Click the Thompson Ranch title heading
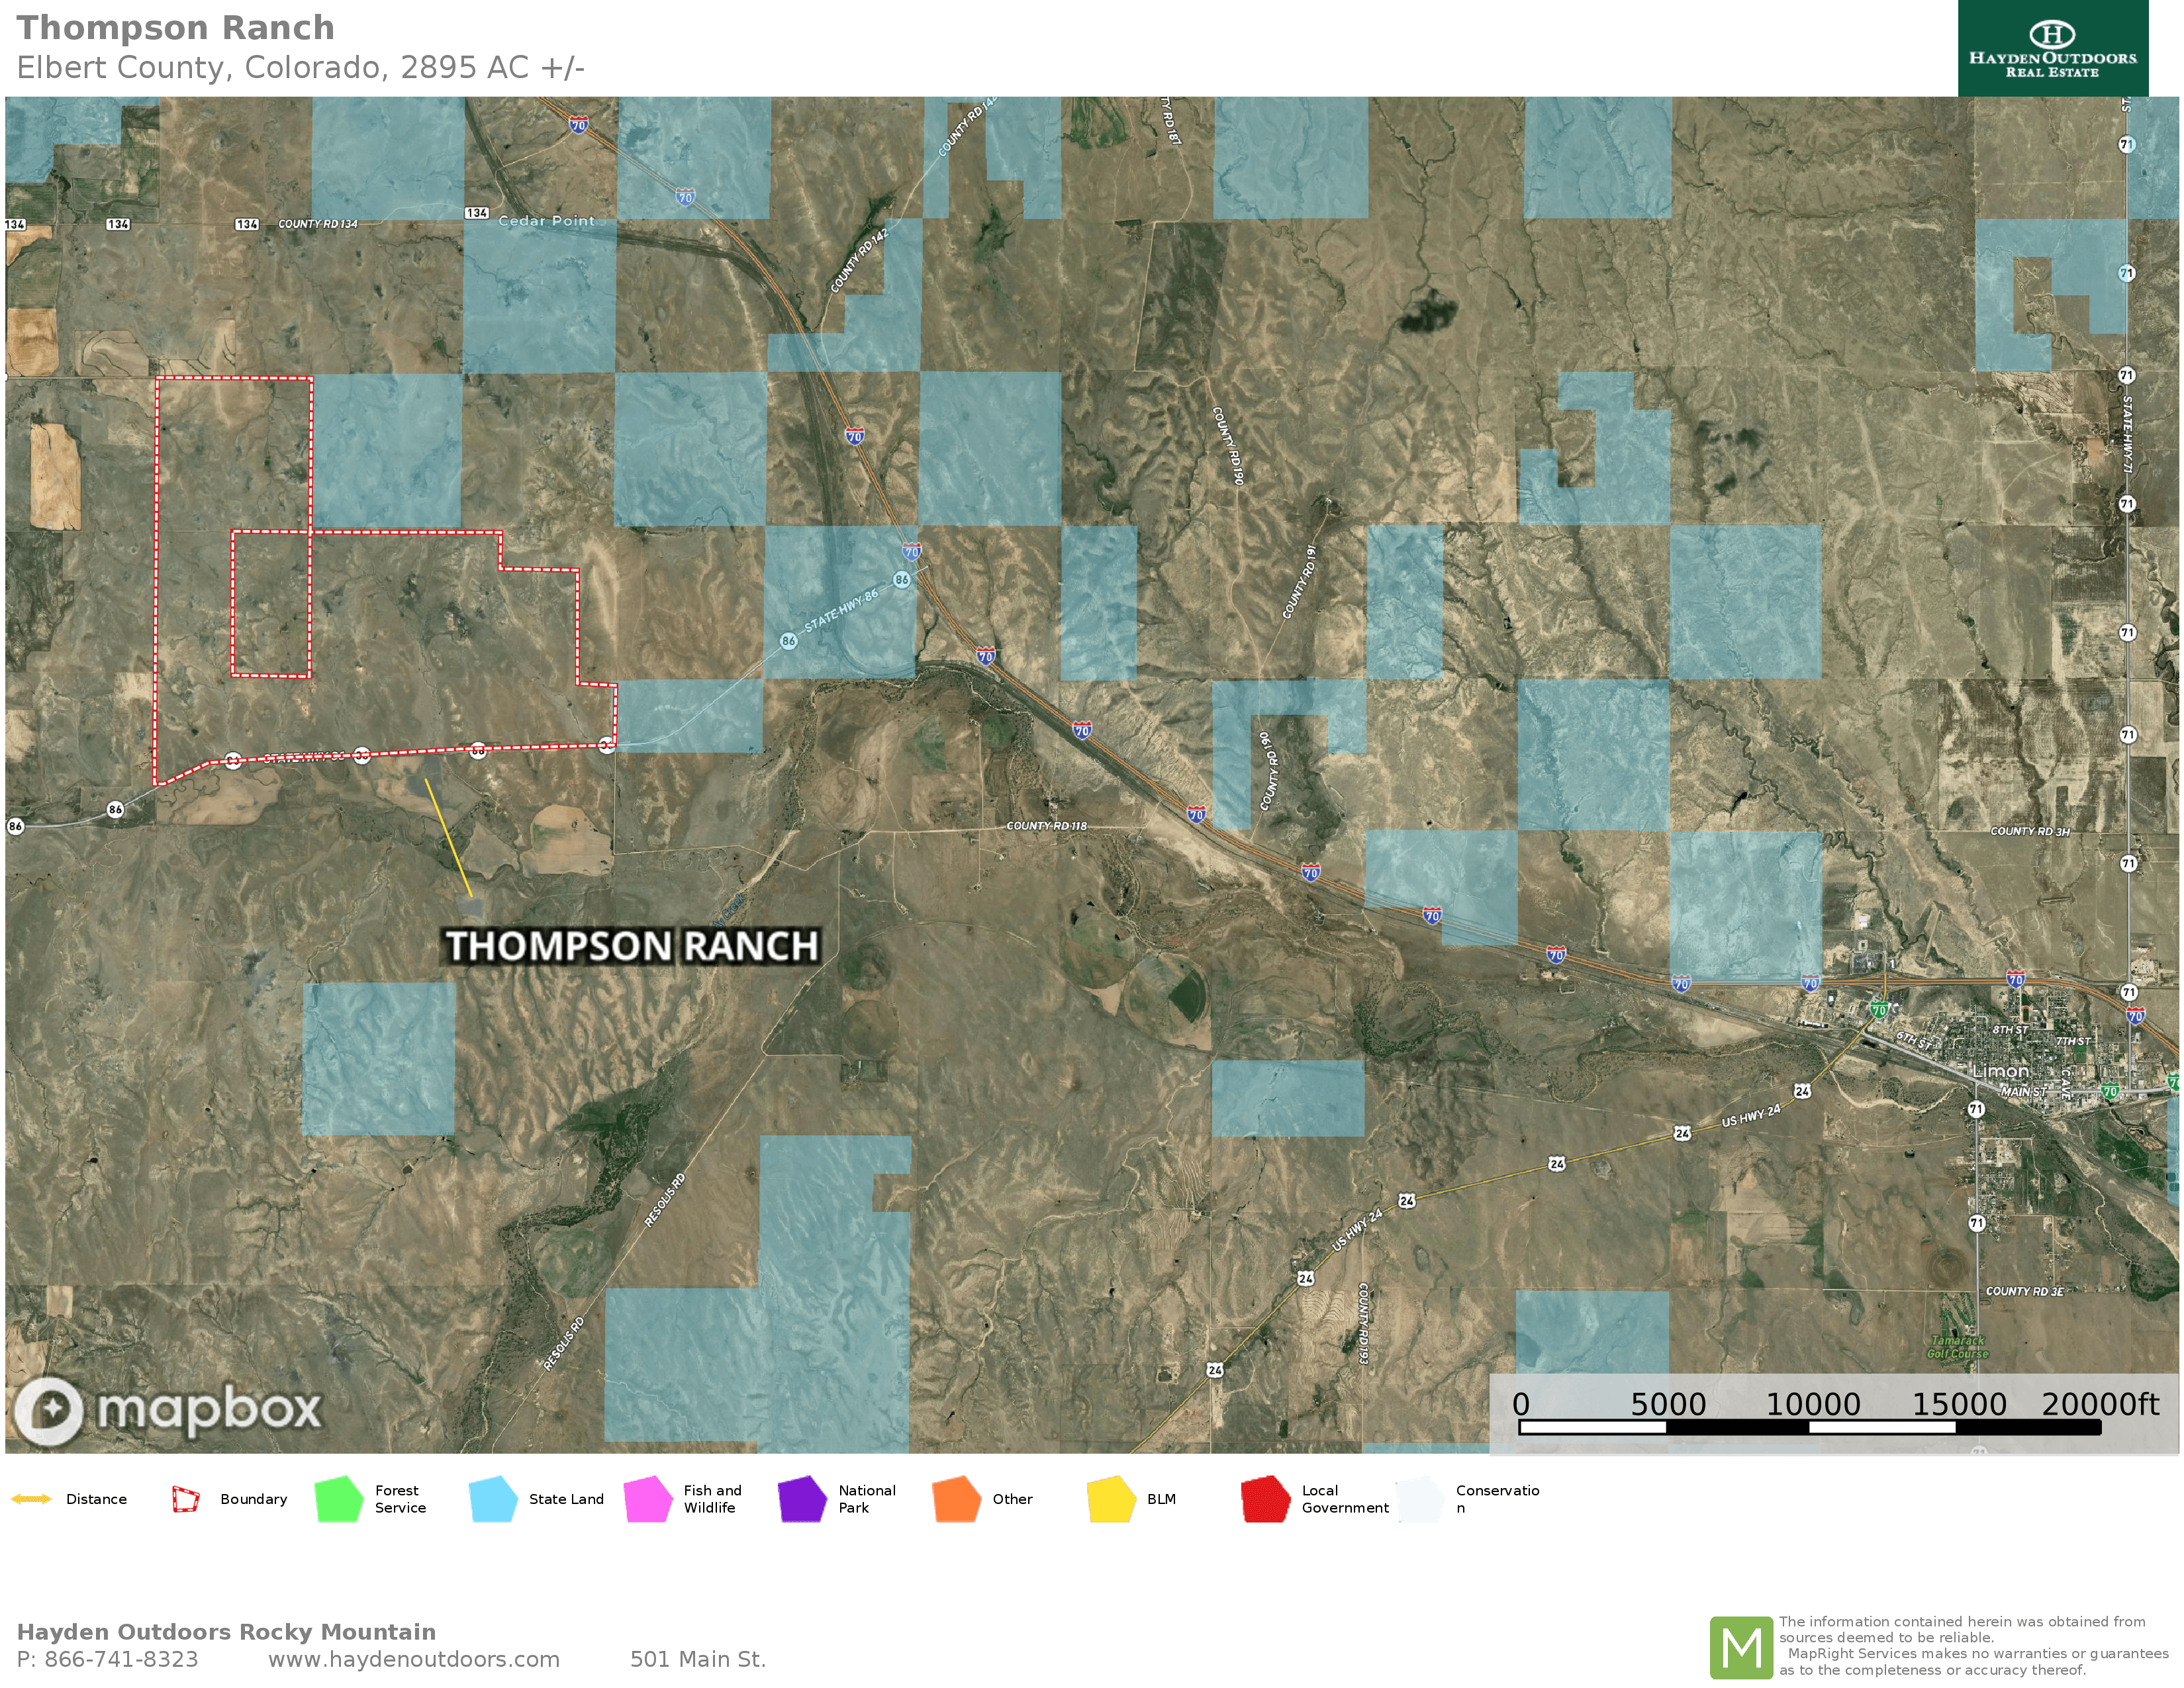Viewport: 2184px width, 1688px height. [x=175, y=28]
